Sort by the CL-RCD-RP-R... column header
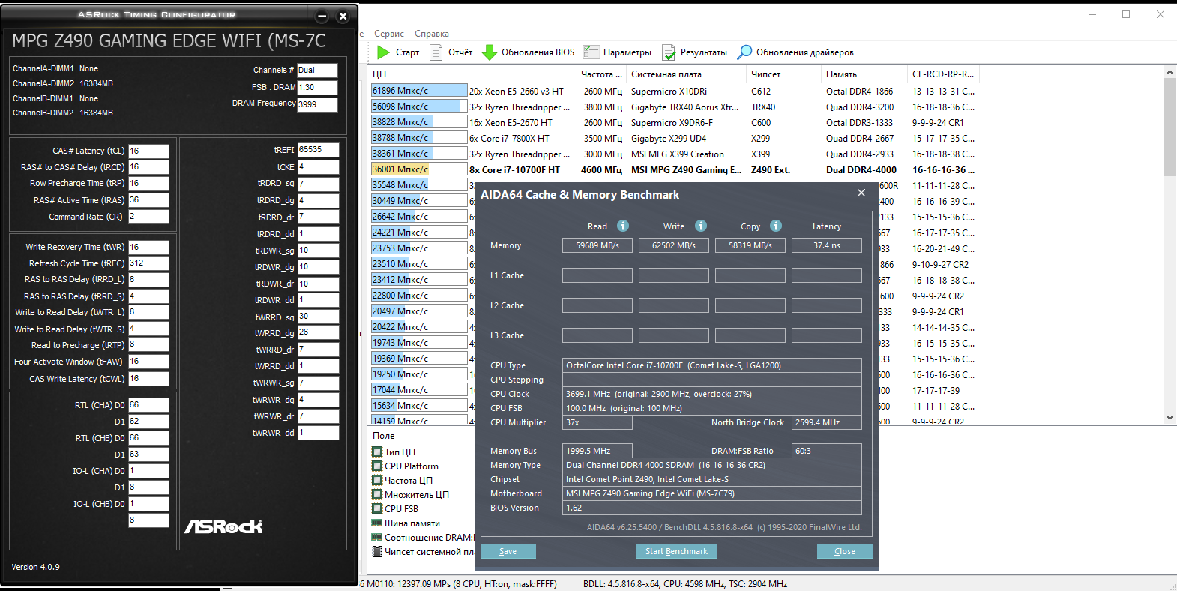 (x=943, y=74)
